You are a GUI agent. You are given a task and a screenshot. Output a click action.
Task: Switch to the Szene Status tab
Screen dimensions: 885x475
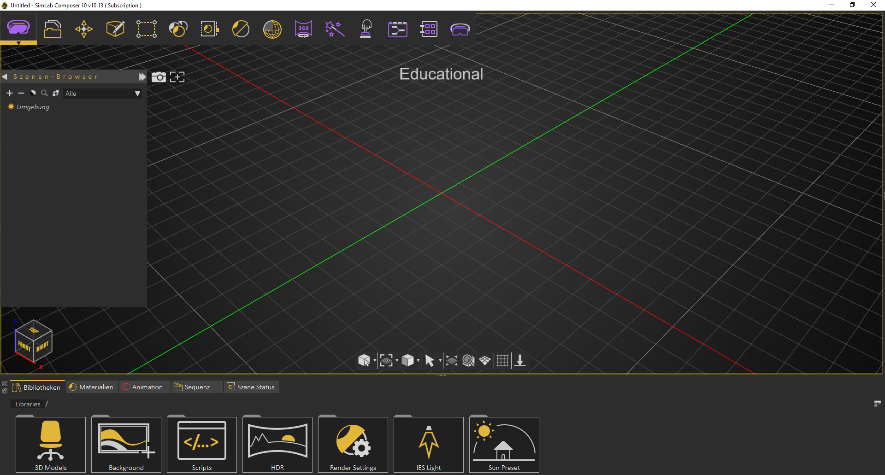251,387
